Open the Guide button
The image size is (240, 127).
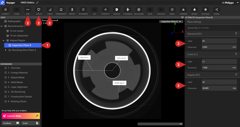pyautogui.click(x=30, y=123)
